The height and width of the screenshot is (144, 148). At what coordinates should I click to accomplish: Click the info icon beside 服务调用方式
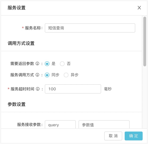[x=37, y=75]
